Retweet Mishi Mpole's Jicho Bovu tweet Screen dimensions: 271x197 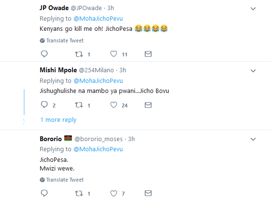(x=79, y=105)
